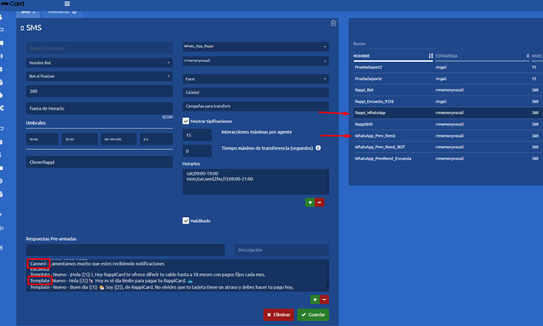Remove pre-armed response with red minus button
Image resolution: width=543 pixels, height=326 pixels.
tap(325, 299)
